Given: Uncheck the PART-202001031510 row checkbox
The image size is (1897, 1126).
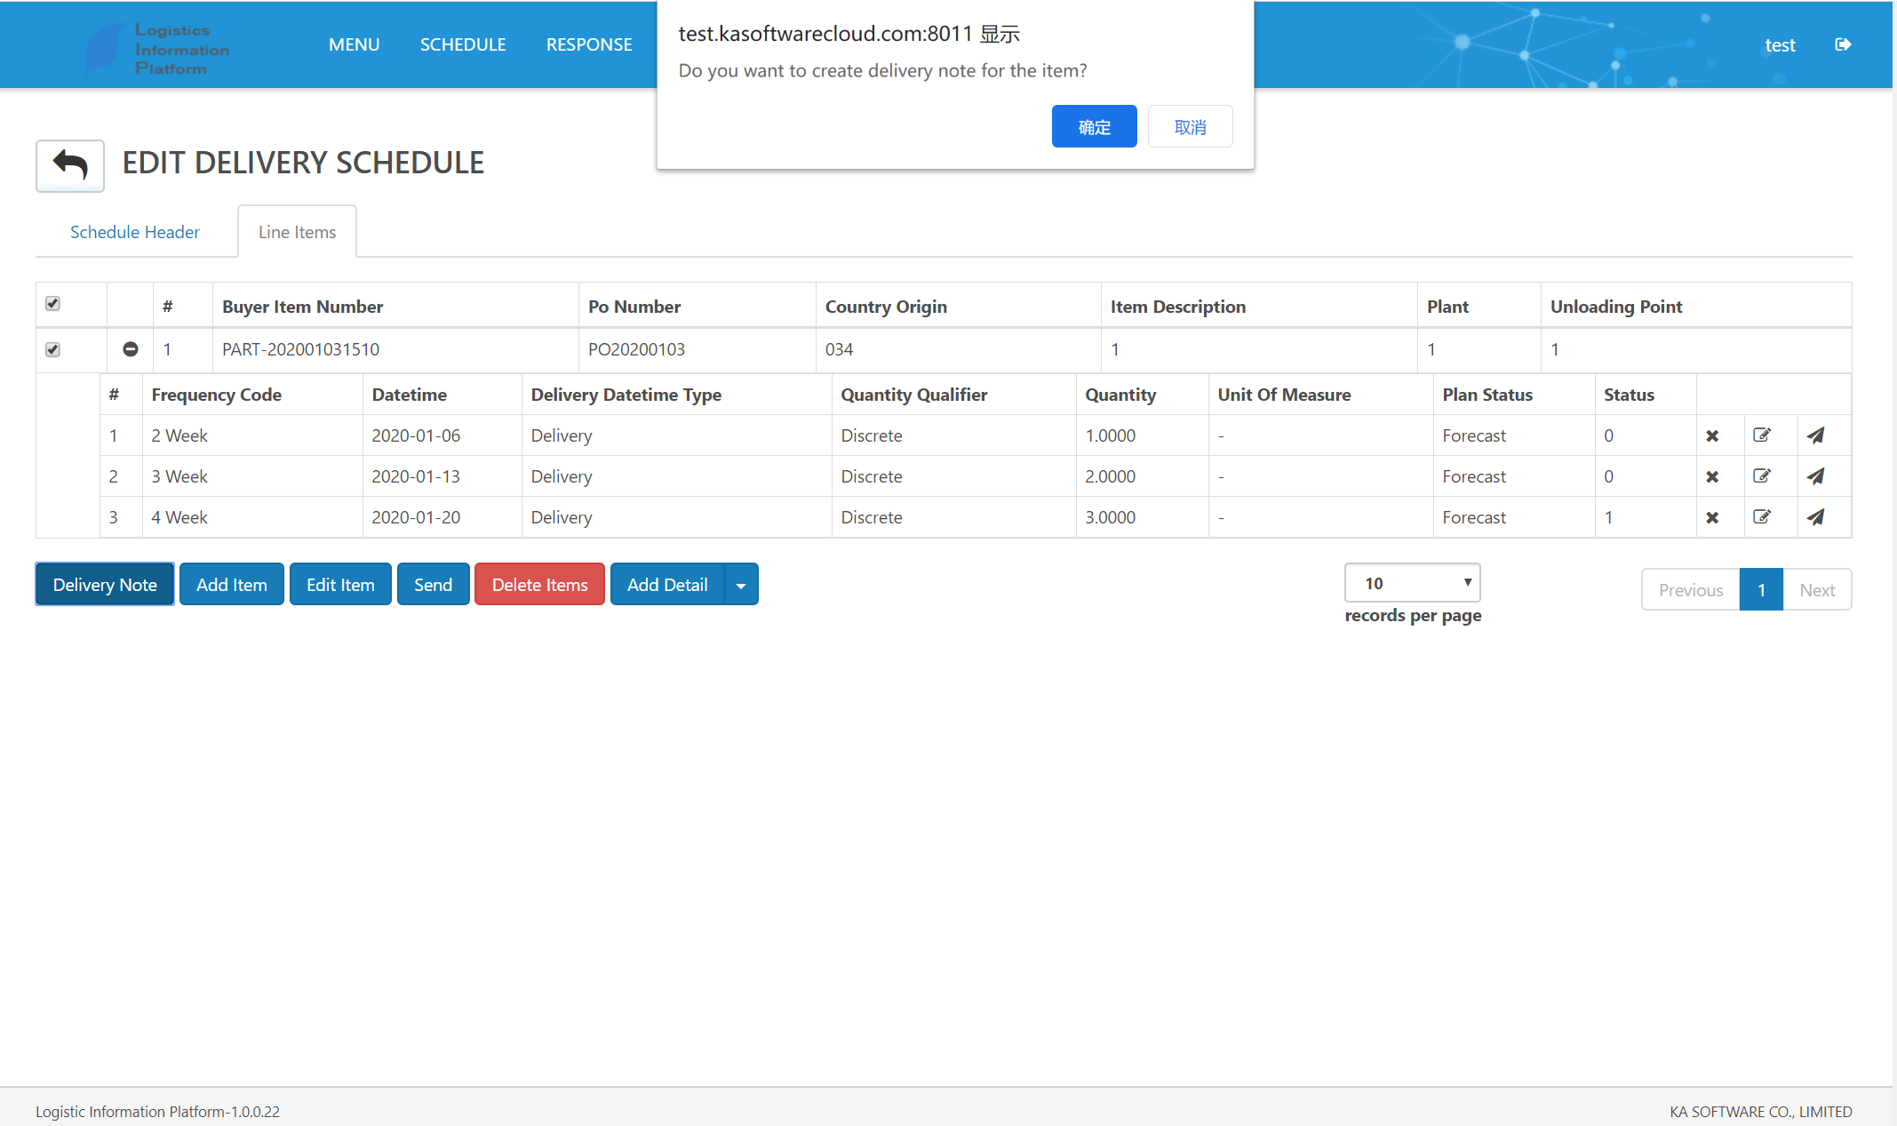Looking at the screenshot, I should [x=53, y=349].
